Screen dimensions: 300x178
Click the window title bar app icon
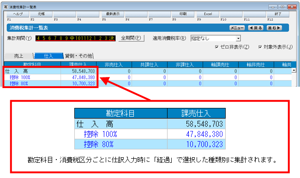pyautogui.click(x=6, y=7)
